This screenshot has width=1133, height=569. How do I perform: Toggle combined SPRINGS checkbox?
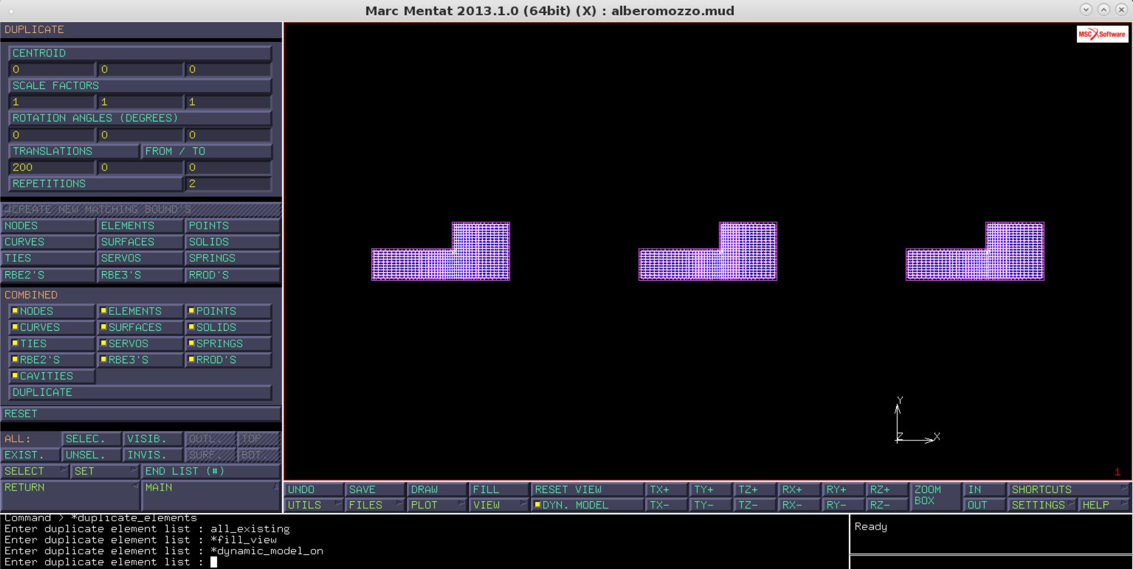[228, 344]
